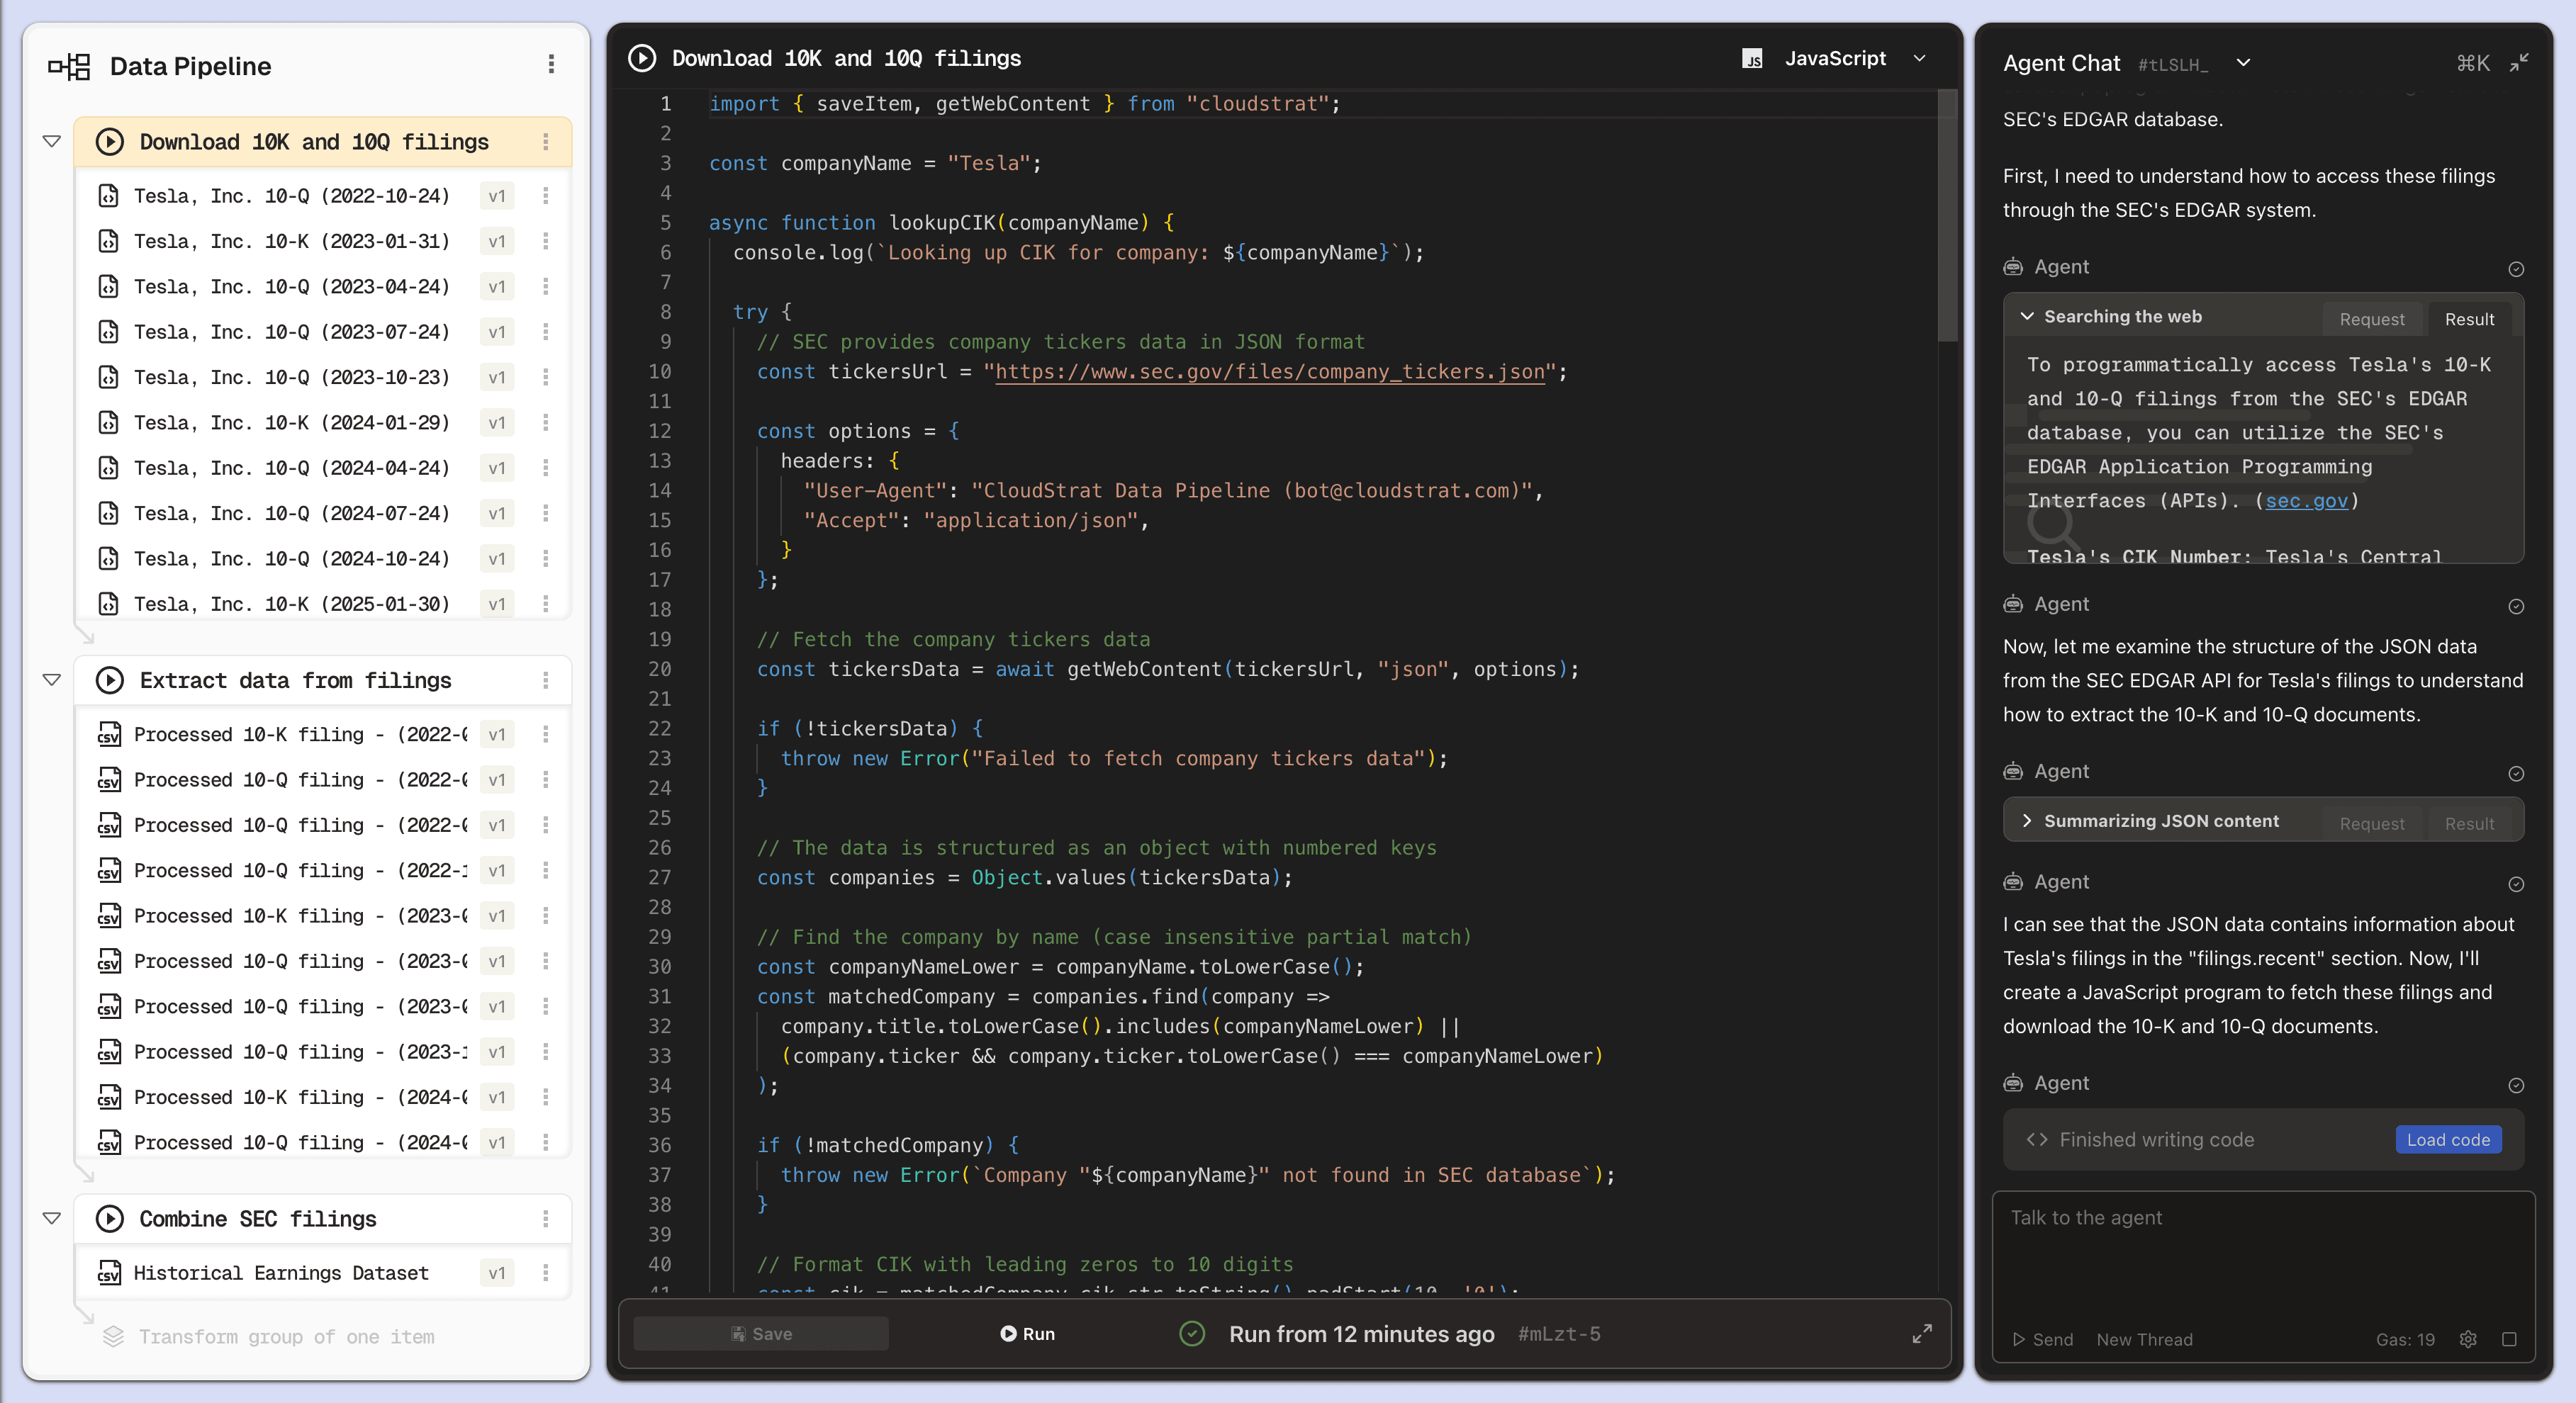Click Send in the agent chat

coord(2042,1339)
